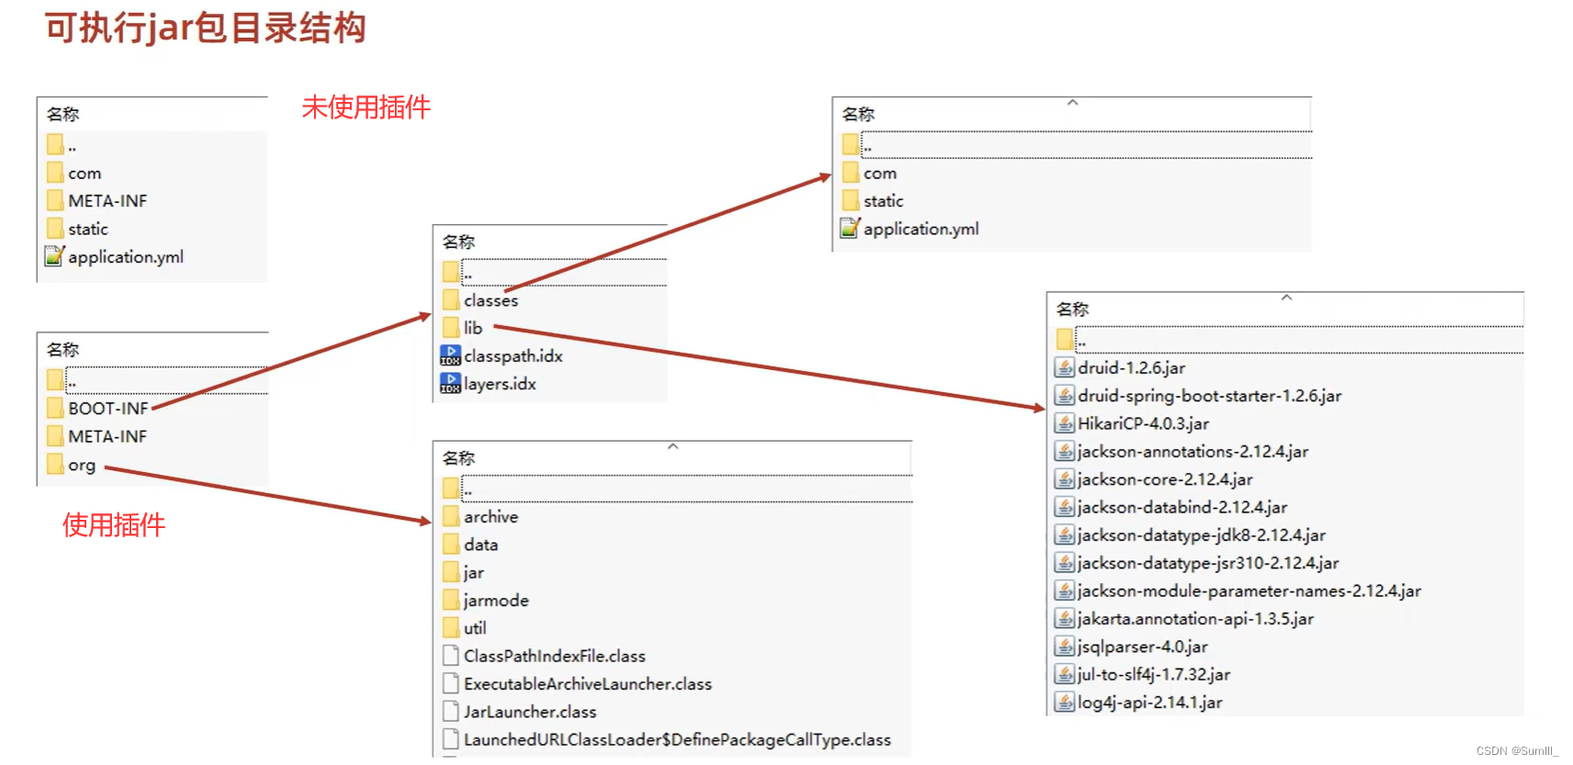The height and width of the screenshot is (765, 1573).
Task: Click the 名称 header above the classes and lib list
Action: pyautogui.click(x=458, y=242)
